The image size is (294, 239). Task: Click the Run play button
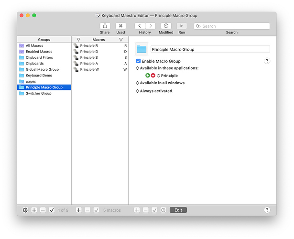click(182, 26)
